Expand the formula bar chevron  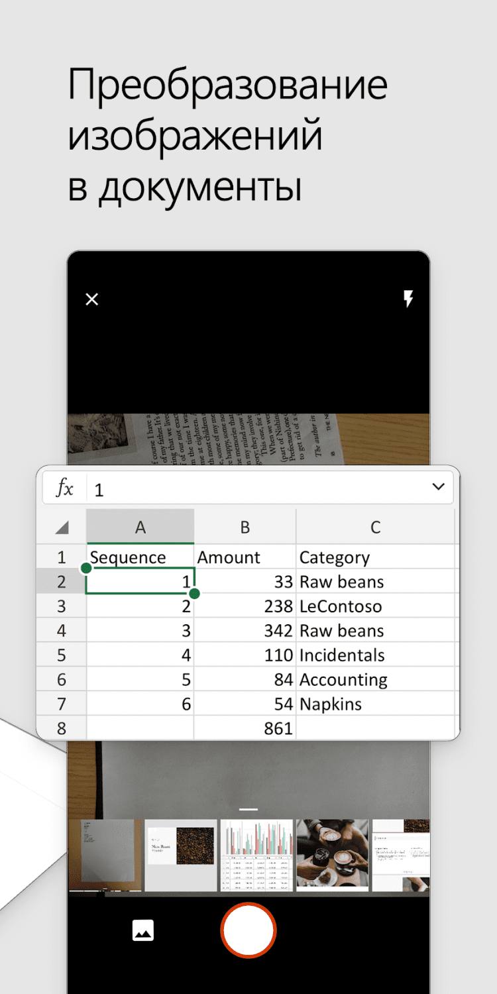point(438,487)
